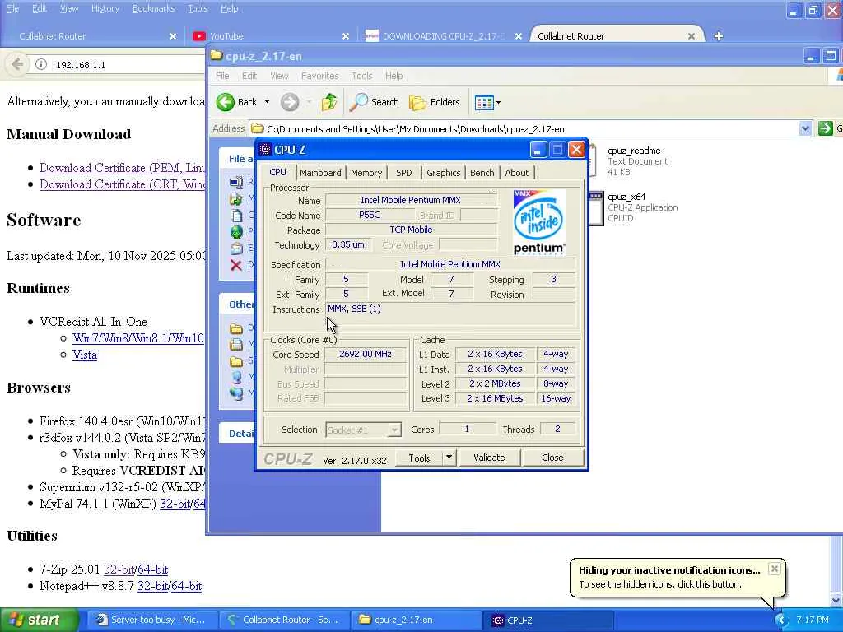Open cpu-z_2.17-en folder taskbar item
The width and height of the screenshot is (843, 632).
417,620
